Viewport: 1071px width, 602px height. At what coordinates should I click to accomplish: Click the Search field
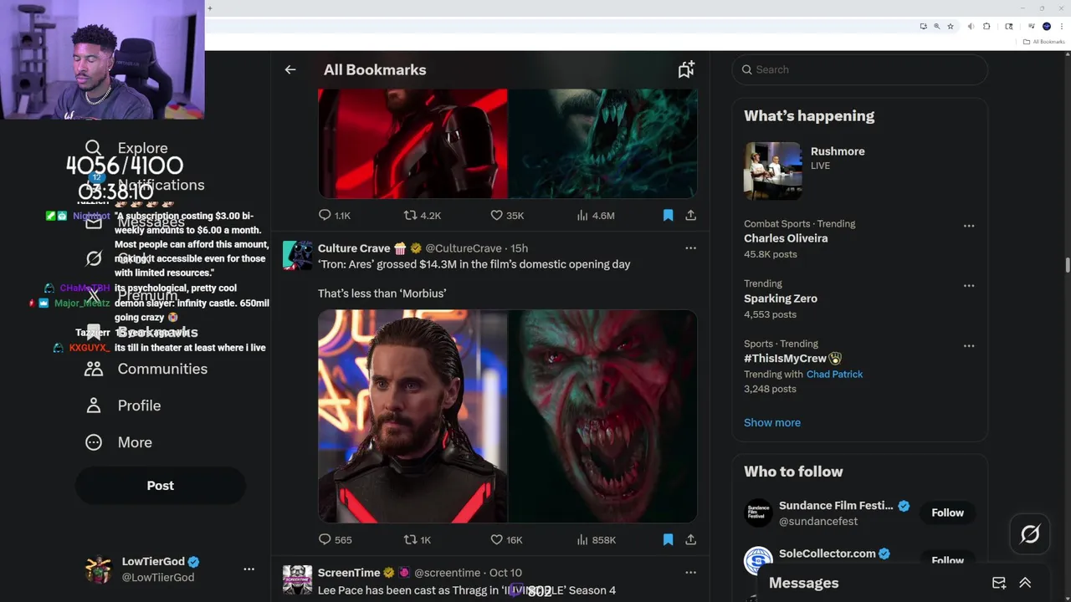(860, 70)
